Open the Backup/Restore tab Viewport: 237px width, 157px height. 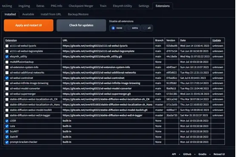[78, 14]
